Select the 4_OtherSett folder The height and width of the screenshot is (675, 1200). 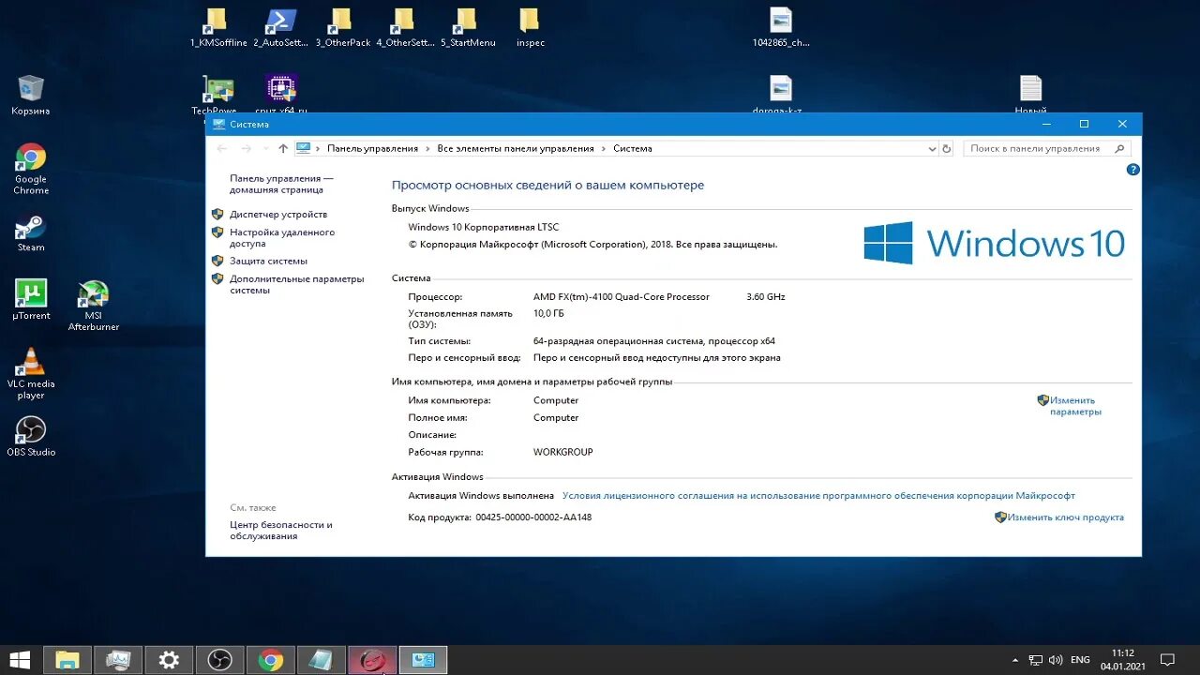[405, 27]
